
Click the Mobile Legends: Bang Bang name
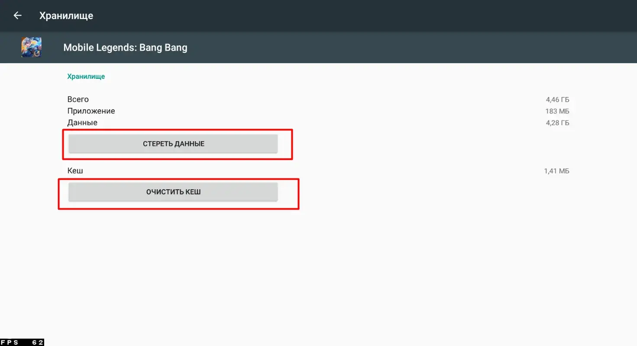pos(126,48)
